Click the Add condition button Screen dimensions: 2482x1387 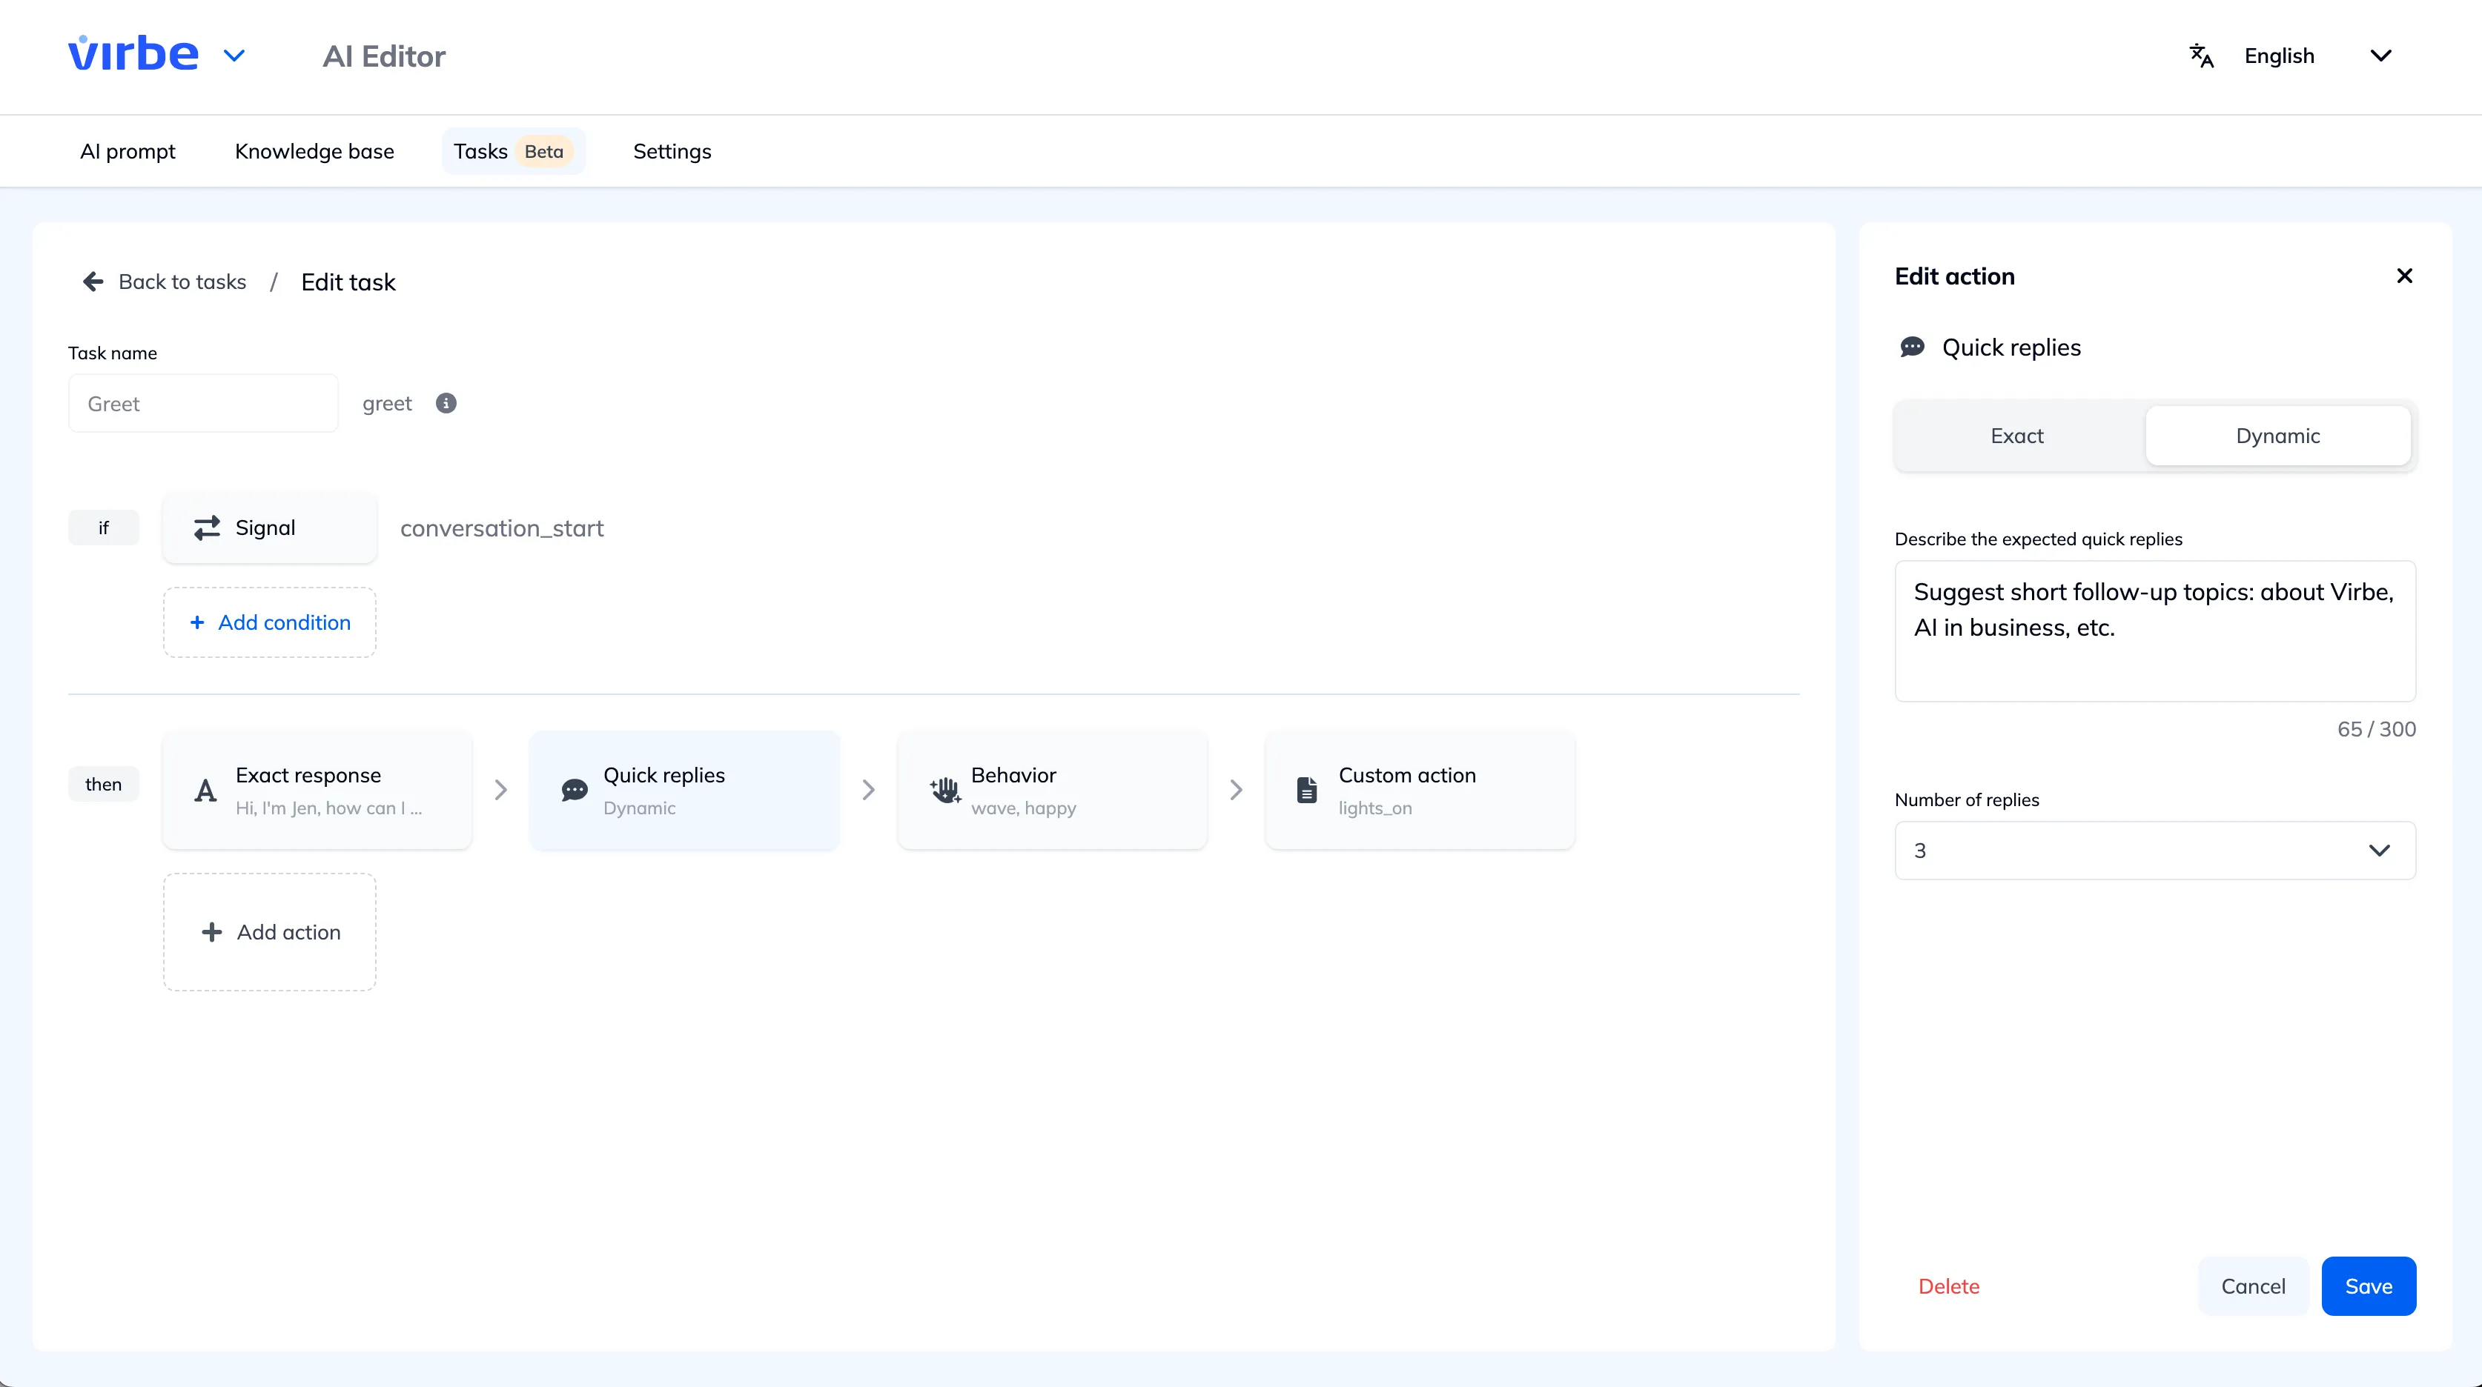pos(270,622)
